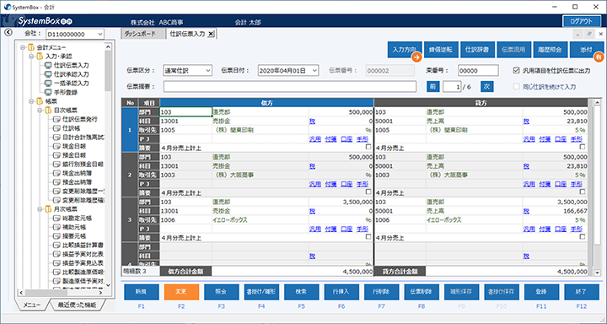The height and width of the screenshot is (324, 607).
Task: Click the report icon beside 預金出納簿
Action: point(56,181)
